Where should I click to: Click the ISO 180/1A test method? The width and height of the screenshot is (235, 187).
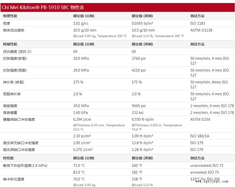pos(200,136)
